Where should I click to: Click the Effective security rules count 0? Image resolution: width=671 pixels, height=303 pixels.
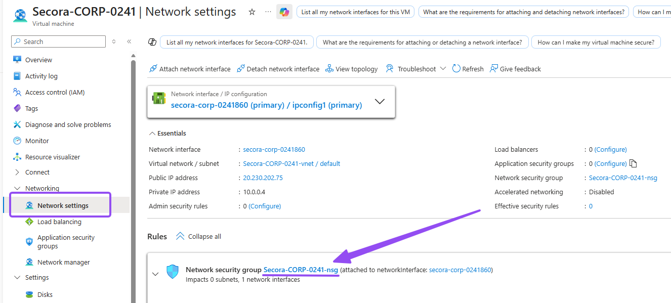point(591,206)
